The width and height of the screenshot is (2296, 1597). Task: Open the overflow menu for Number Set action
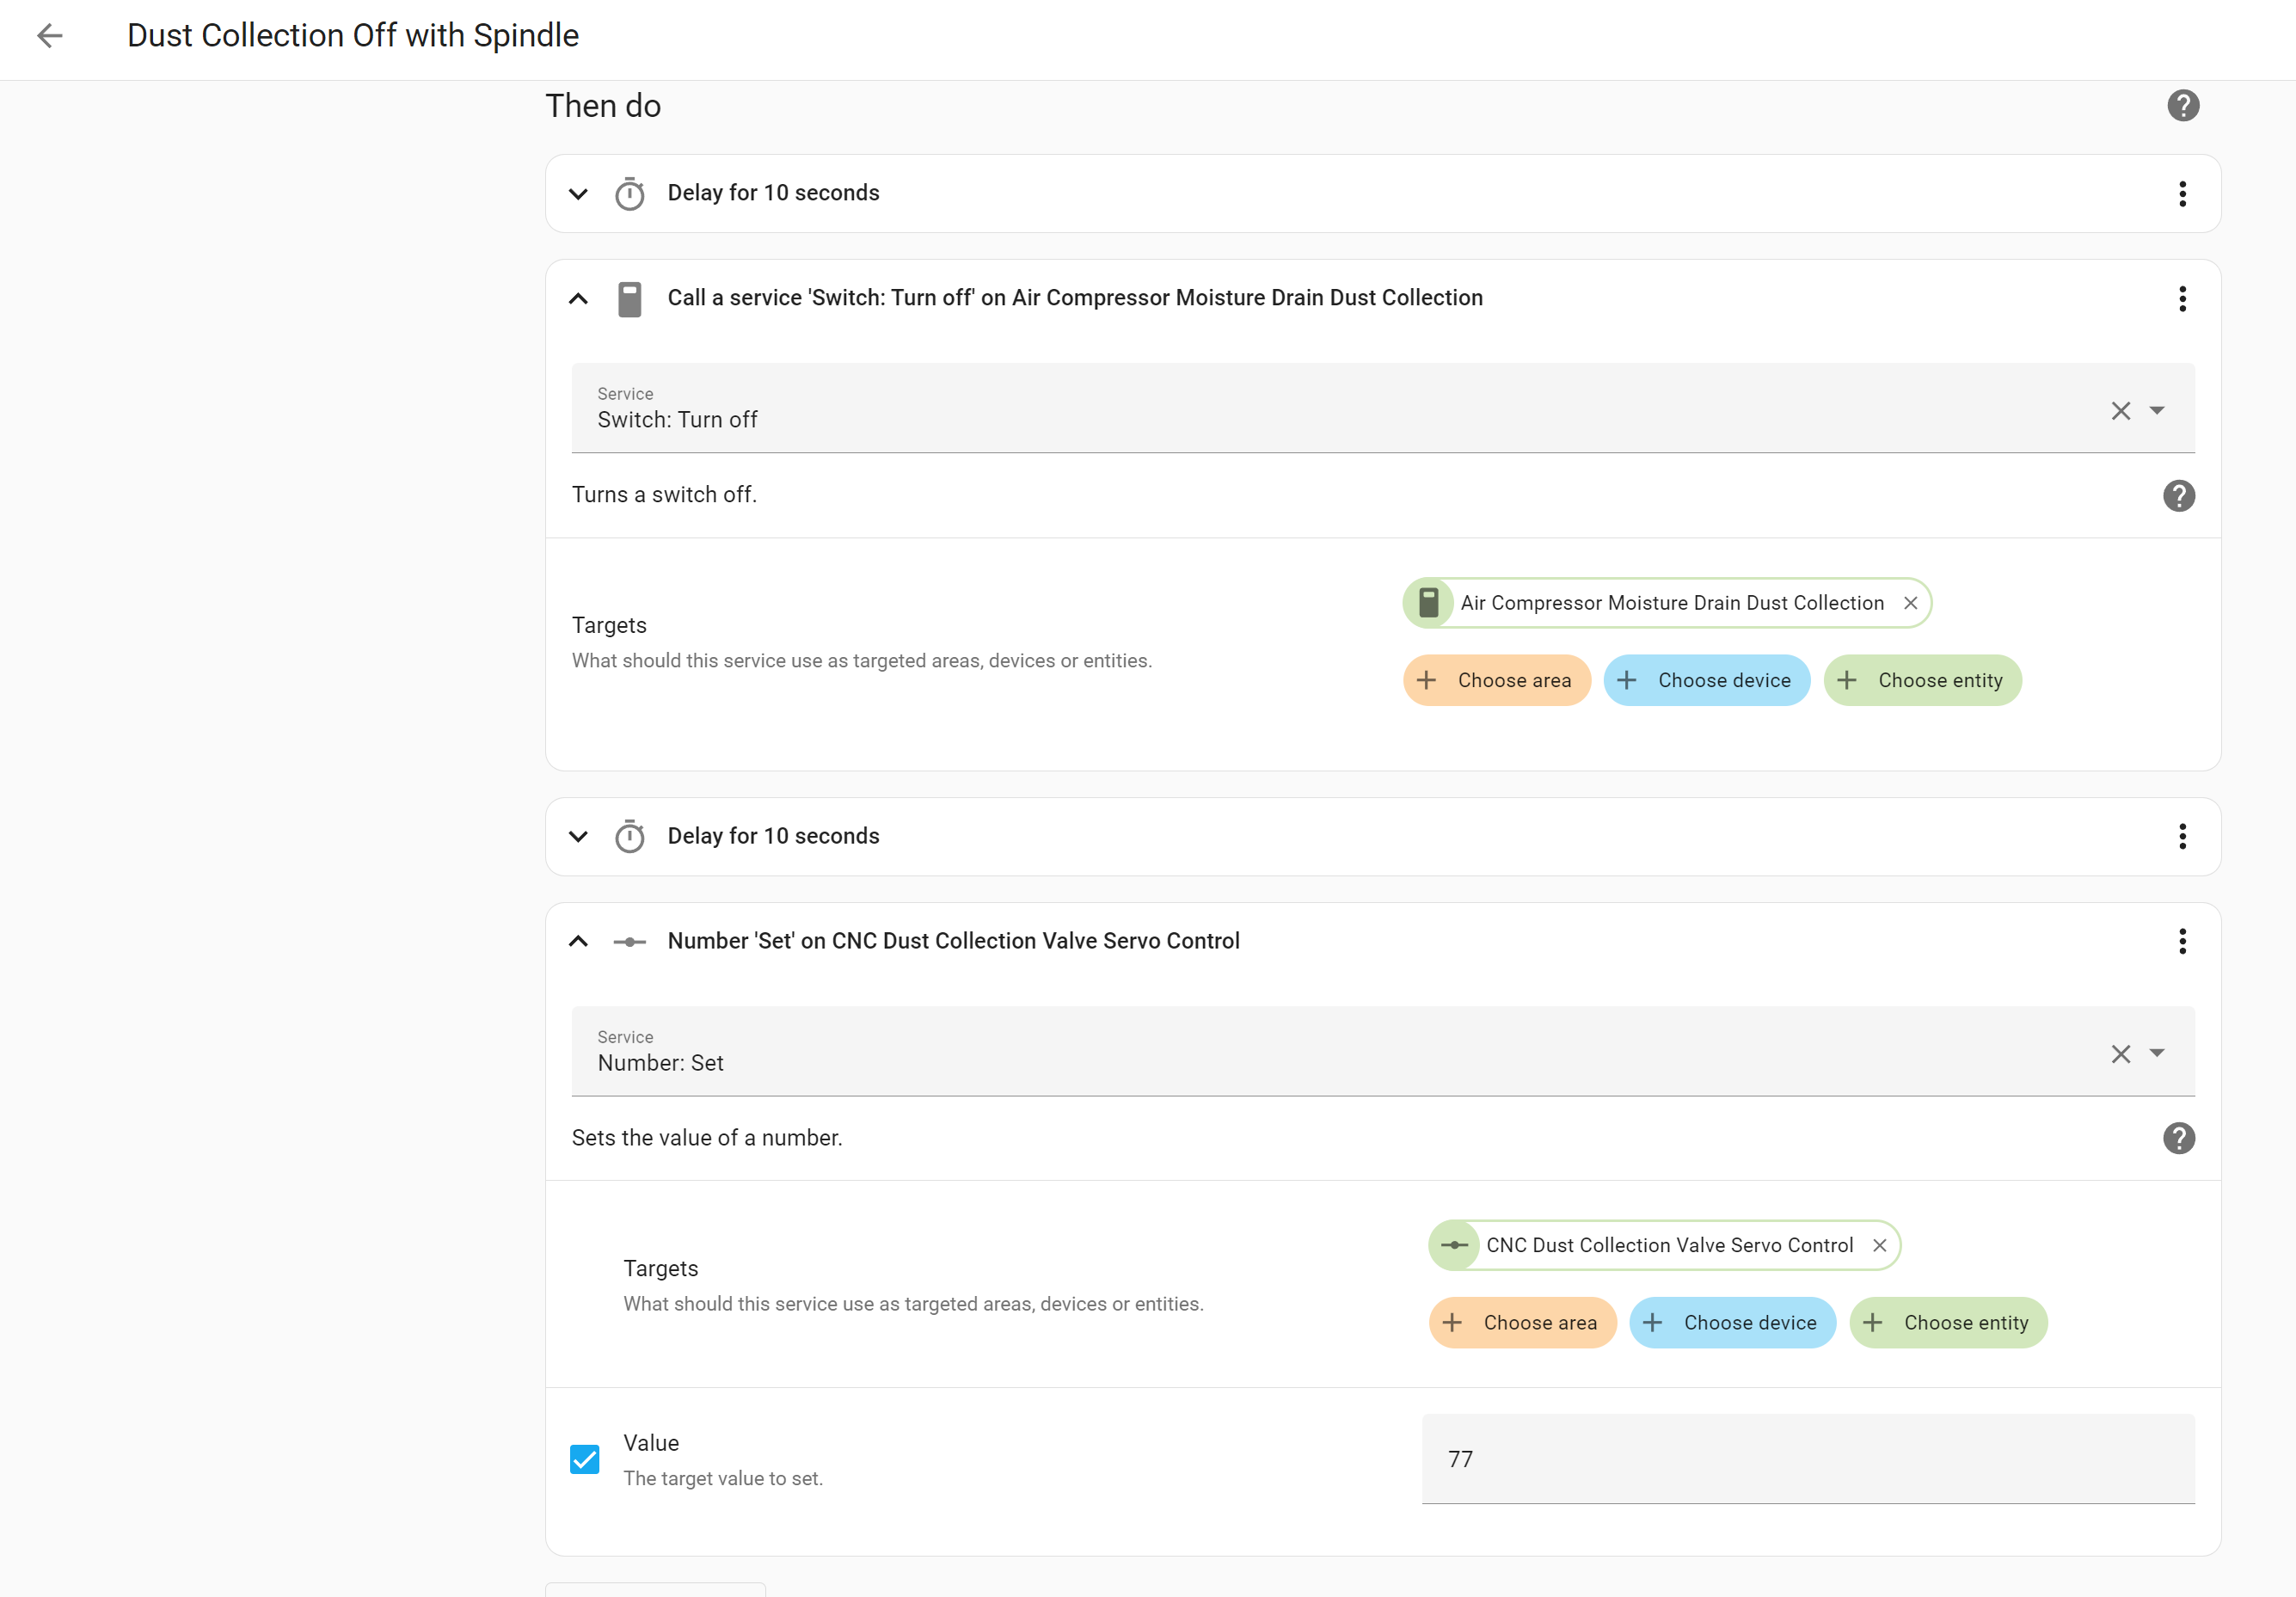tap(2183, 941)
